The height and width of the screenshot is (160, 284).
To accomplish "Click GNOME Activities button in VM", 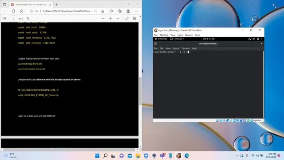I will (x=161, y=39).
